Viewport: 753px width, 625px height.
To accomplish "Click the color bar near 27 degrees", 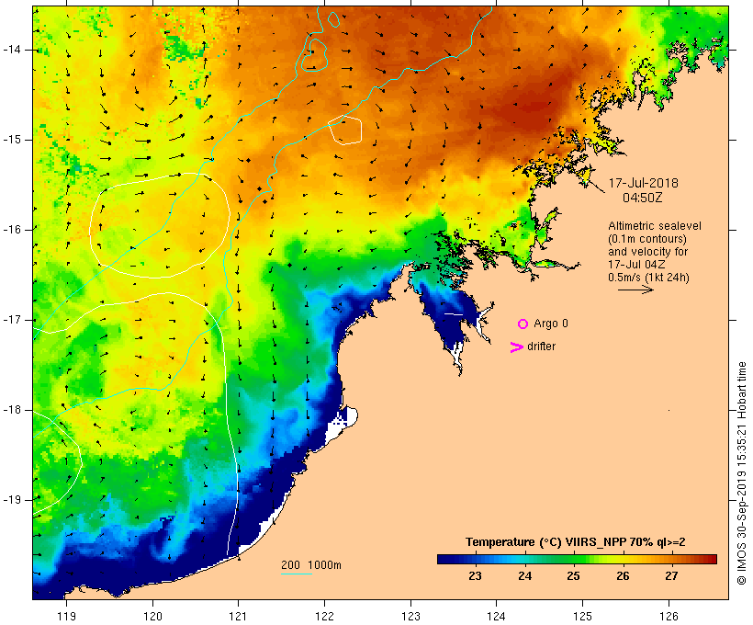I will [671, 559].
